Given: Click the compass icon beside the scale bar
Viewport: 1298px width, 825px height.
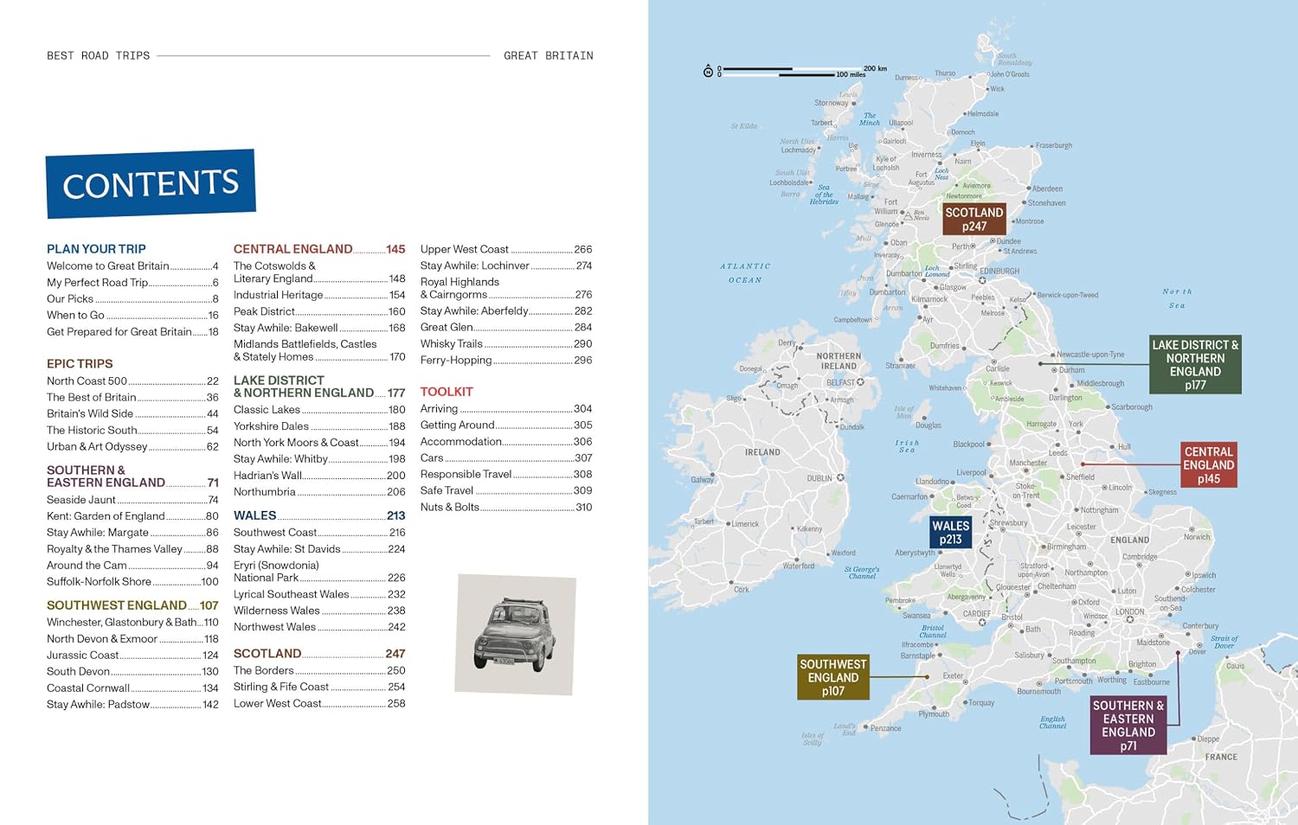Looking at the screenshot, I should pos(708,71).
